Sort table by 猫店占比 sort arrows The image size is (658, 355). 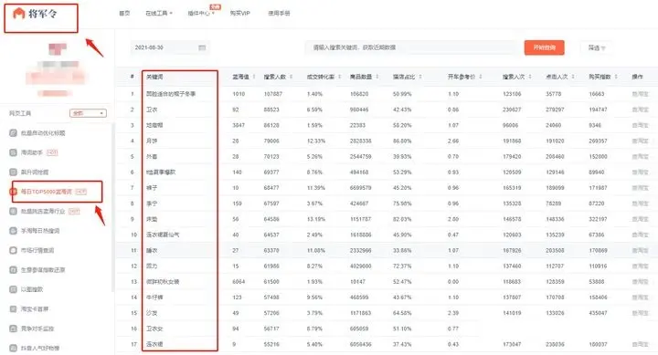(420, 77)
